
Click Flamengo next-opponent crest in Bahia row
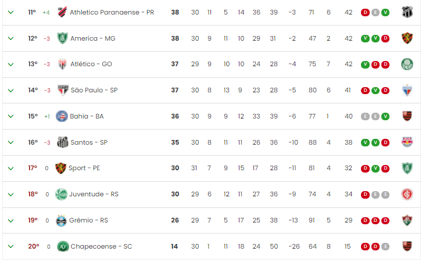point(407,116)
